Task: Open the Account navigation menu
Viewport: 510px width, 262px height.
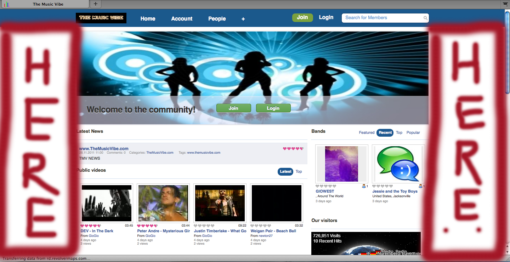Action: coord(182,19)
